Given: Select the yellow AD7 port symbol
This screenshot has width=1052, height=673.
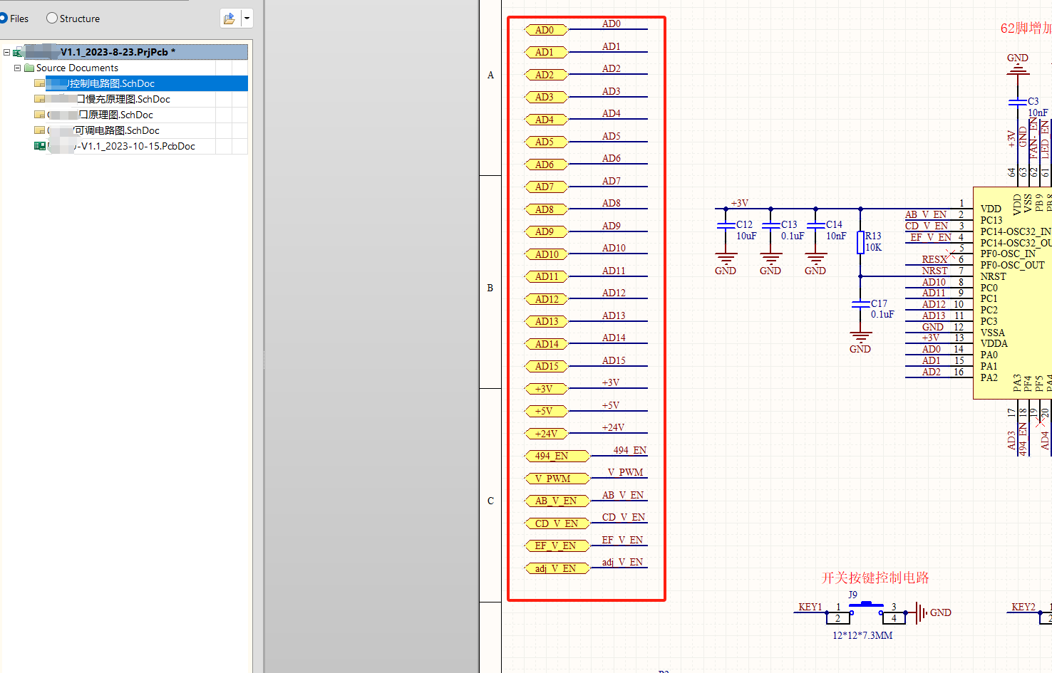Looking at the screenshot, I should (x=546, y=187).
